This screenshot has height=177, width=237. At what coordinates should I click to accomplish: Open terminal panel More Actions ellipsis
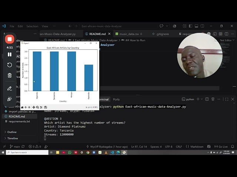click(219, 99)
